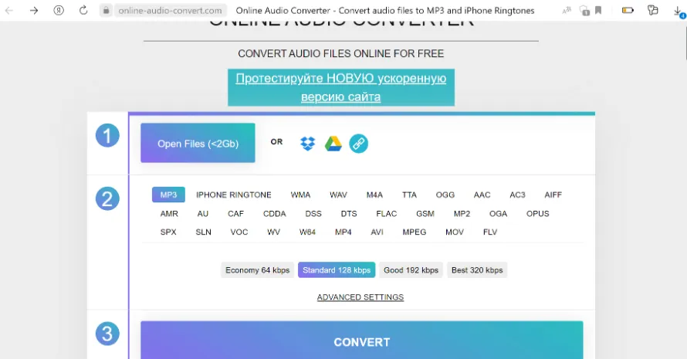The image size is (687, 359).
Task: Click the Open Files (<2Gb) button
Action: click(198, 143)
